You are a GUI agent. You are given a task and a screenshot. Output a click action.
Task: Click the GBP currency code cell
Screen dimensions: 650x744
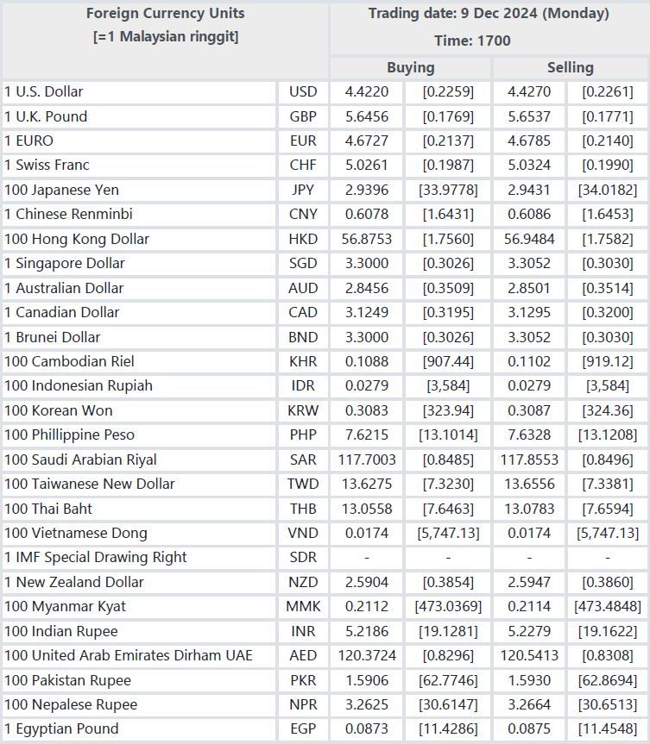pos(303,116)
